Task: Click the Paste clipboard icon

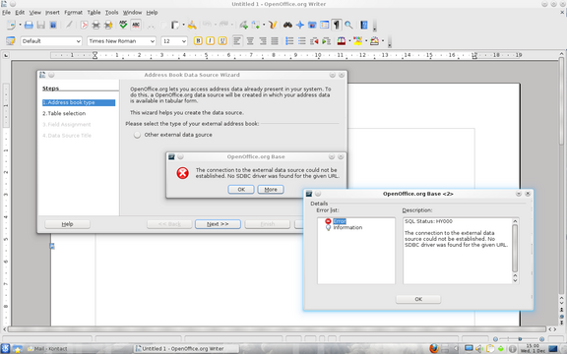Action: pyautogui.click(x=175, y=25)
